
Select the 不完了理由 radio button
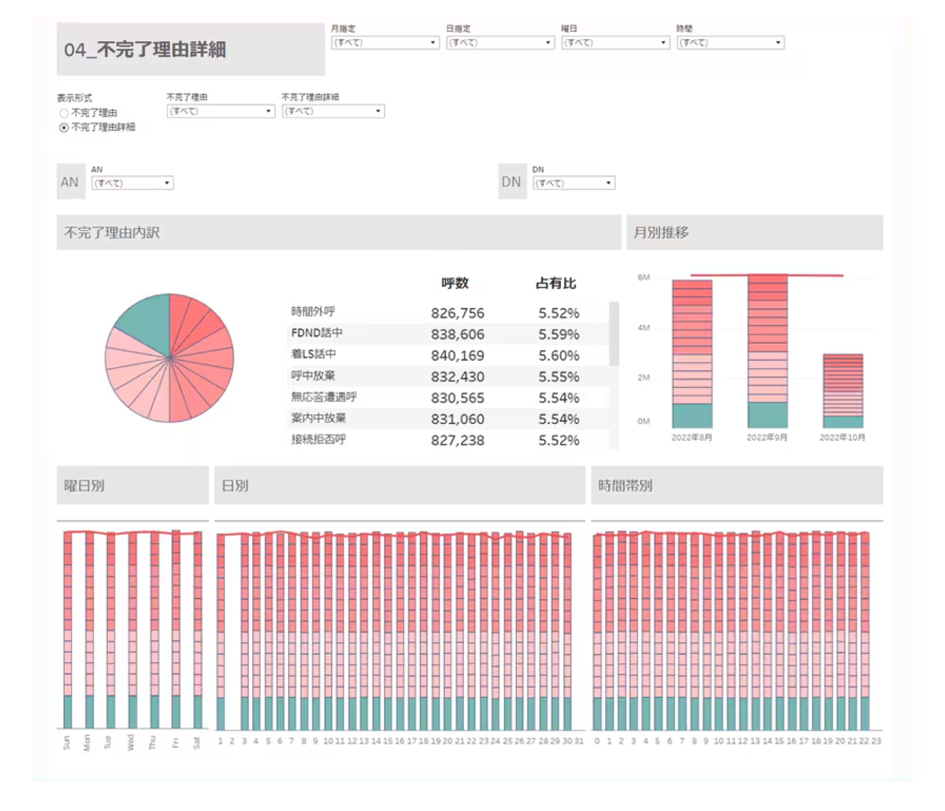click(x=64, y=113)
